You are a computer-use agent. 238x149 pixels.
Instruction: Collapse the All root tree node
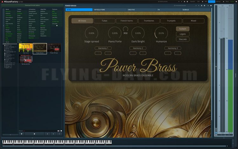(x=3, y=44)
